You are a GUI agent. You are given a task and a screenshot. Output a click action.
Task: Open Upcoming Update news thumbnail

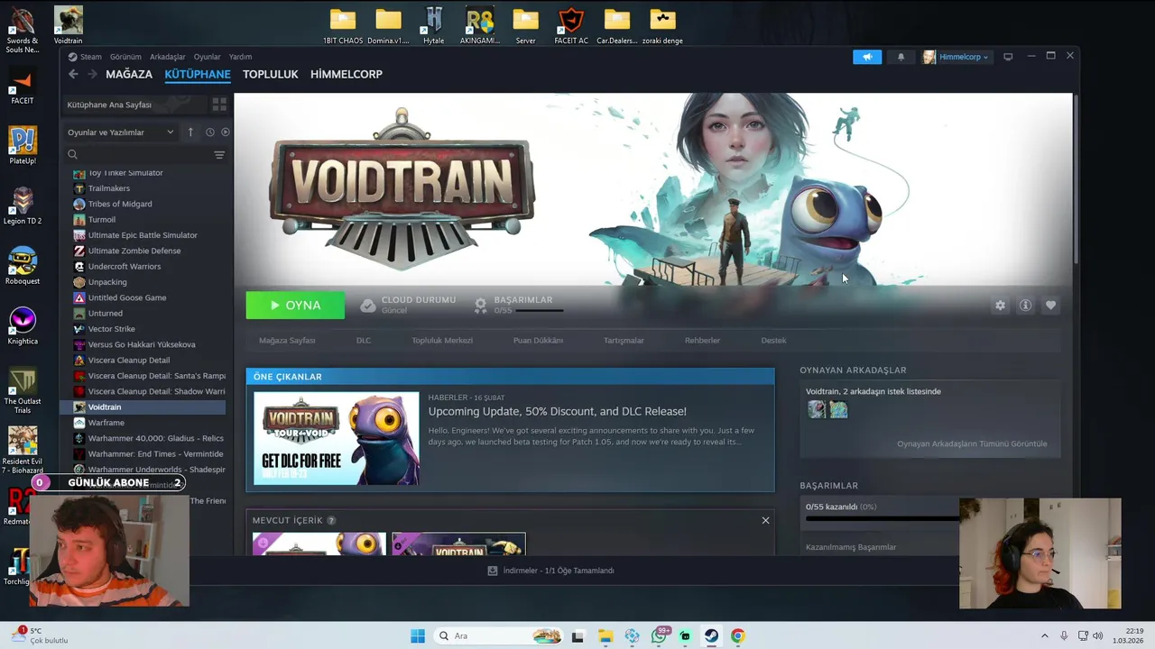[x=337, y=438]
